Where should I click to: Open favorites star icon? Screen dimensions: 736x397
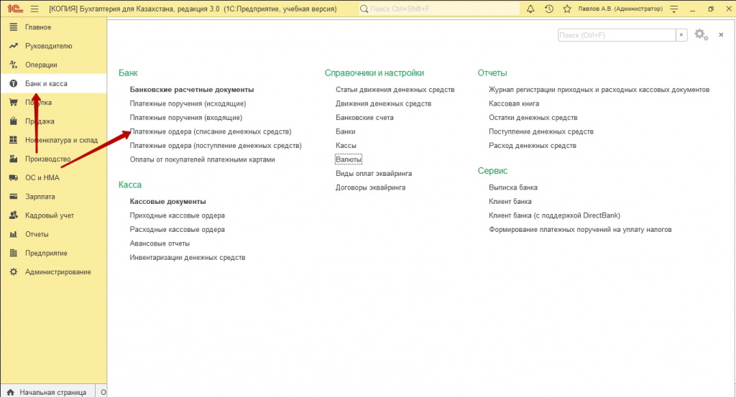tap(567, 9)
